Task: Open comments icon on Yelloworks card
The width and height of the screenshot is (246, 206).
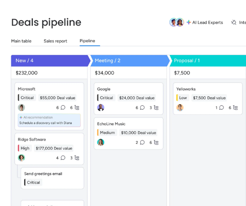Action: point(221,107)
